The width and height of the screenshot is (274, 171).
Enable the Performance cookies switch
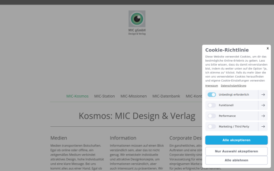point(212,116)
